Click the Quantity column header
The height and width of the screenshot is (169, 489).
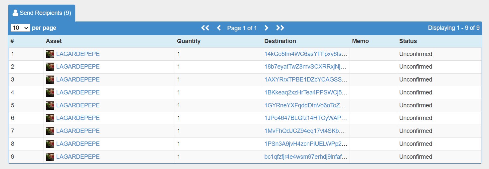189,41
